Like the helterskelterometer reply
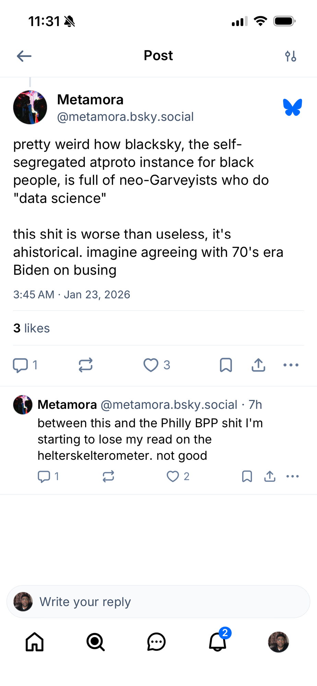 coord(173,476)
